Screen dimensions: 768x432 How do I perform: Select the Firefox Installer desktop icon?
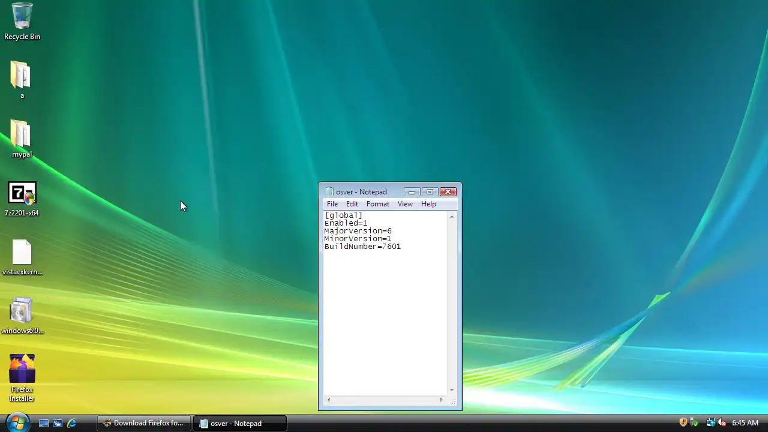(x=22, y=378)
